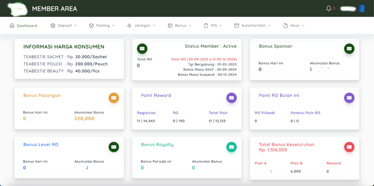Click the Jaringan lightning icon
374x186 pixels.
[x=129, y=26]
